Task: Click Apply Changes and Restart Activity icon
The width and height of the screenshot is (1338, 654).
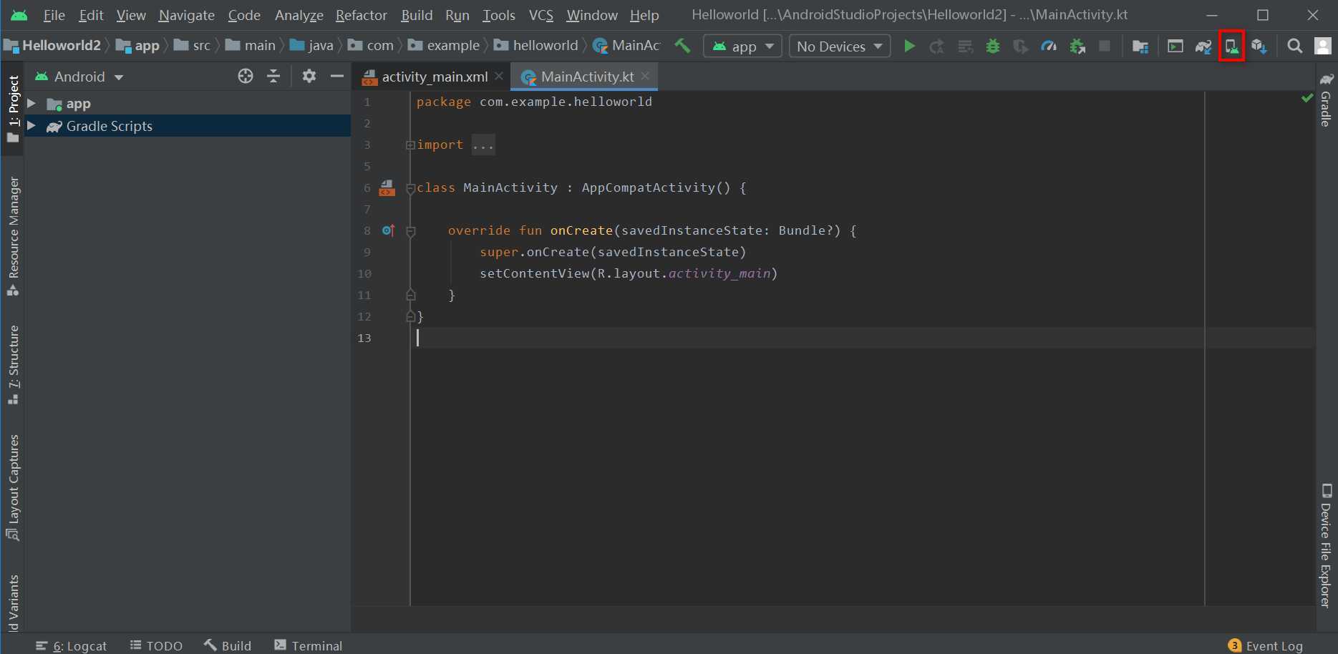Action: pos(936,47)
